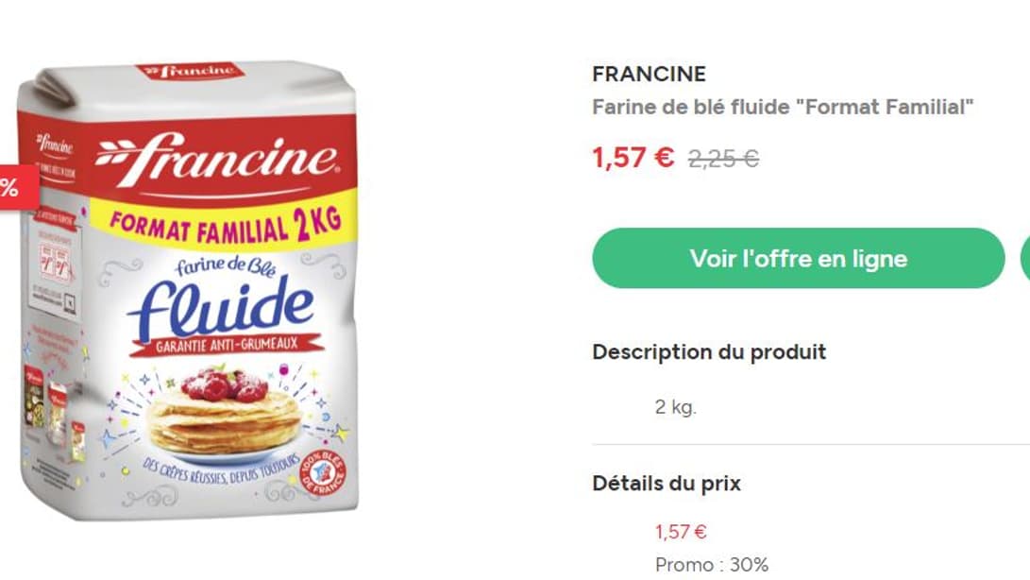The image size is (1030, 580).
Task: Click the "2 kg." description text
Action: 676,408
